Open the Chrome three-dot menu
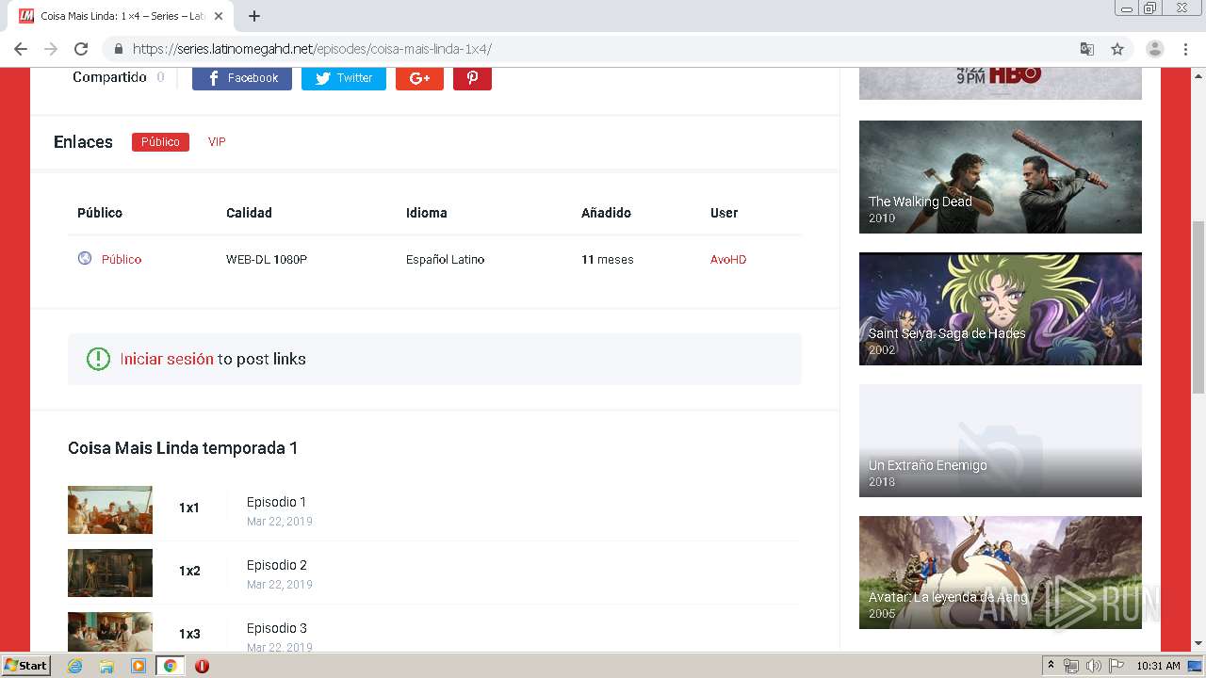The width and height of the screenshot is (1206, 678). click(1185, 49)
